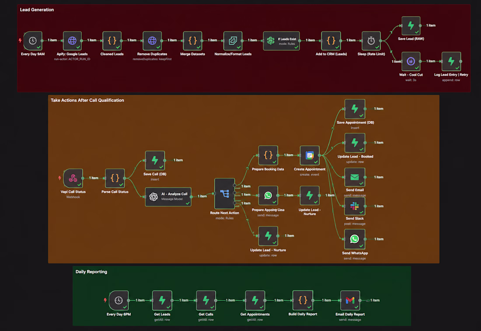Click the Save Appointment (DB) node
Image resolution: width=481 pixels, height=331 pixels.
pyautogui.click(x=355, y=109)
